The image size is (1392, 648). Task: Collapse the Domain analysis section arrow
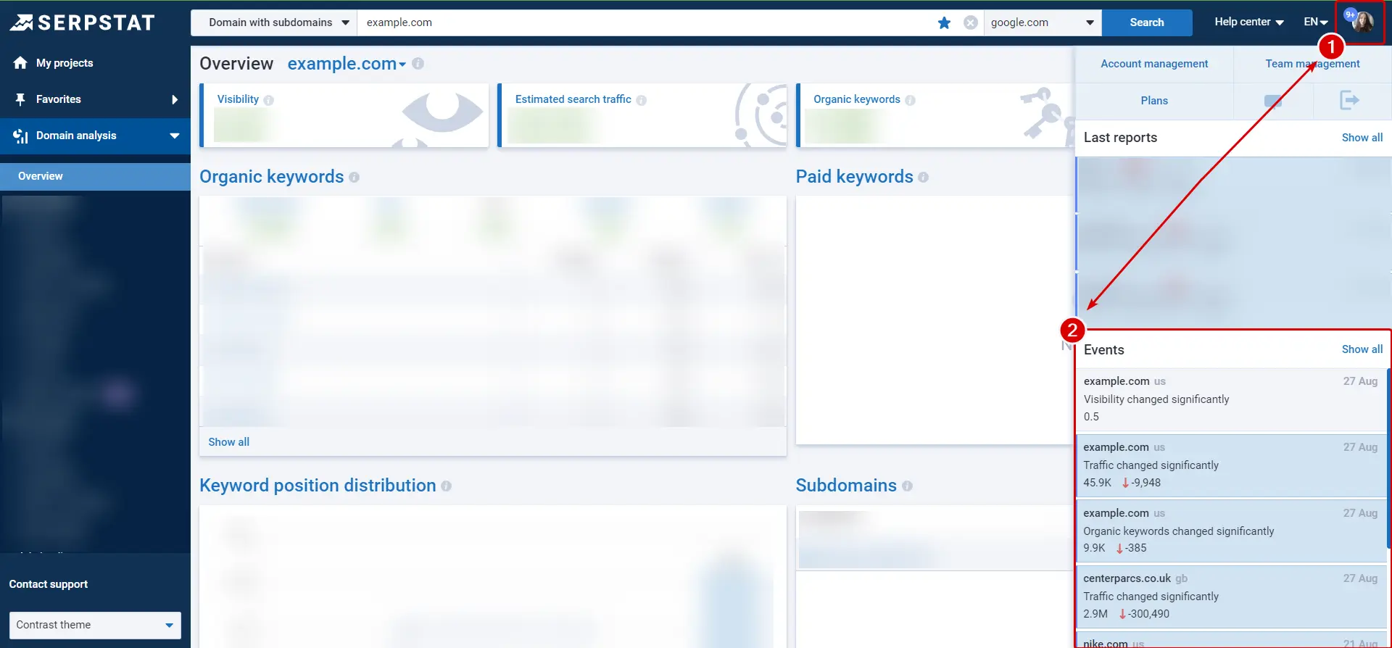point(175,136)
